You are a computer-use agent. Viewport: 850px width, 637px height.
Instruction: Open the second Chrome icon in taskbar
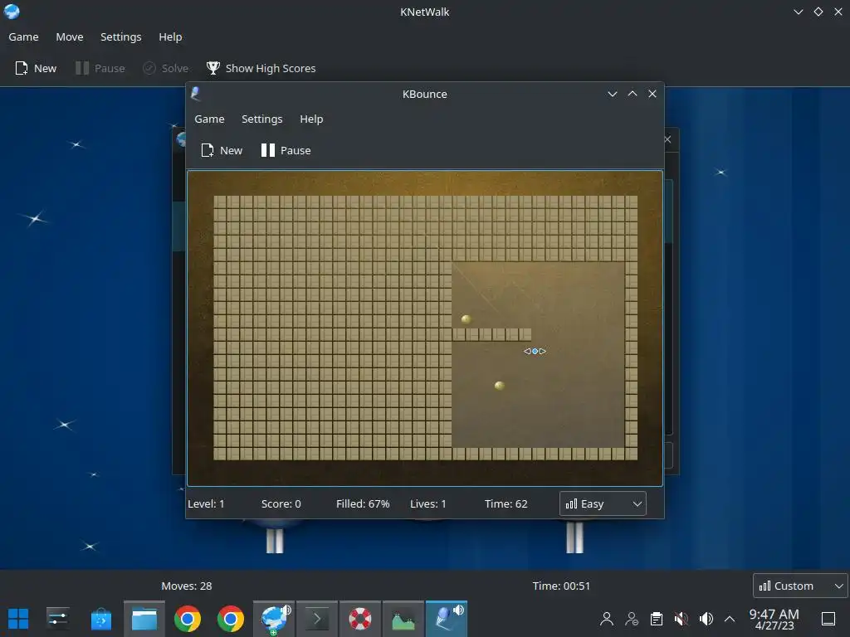[x=231, y=619]
